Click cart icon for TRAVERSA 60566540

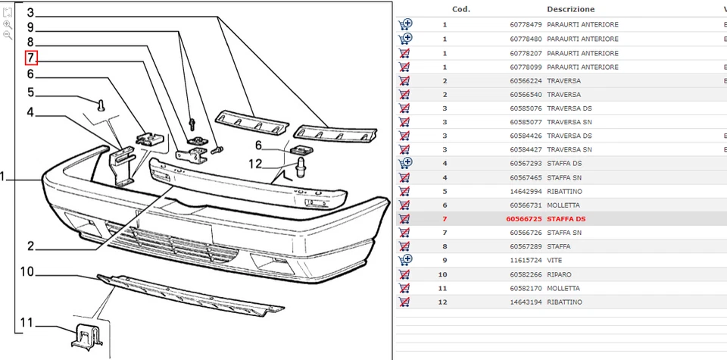coord(404,95)
